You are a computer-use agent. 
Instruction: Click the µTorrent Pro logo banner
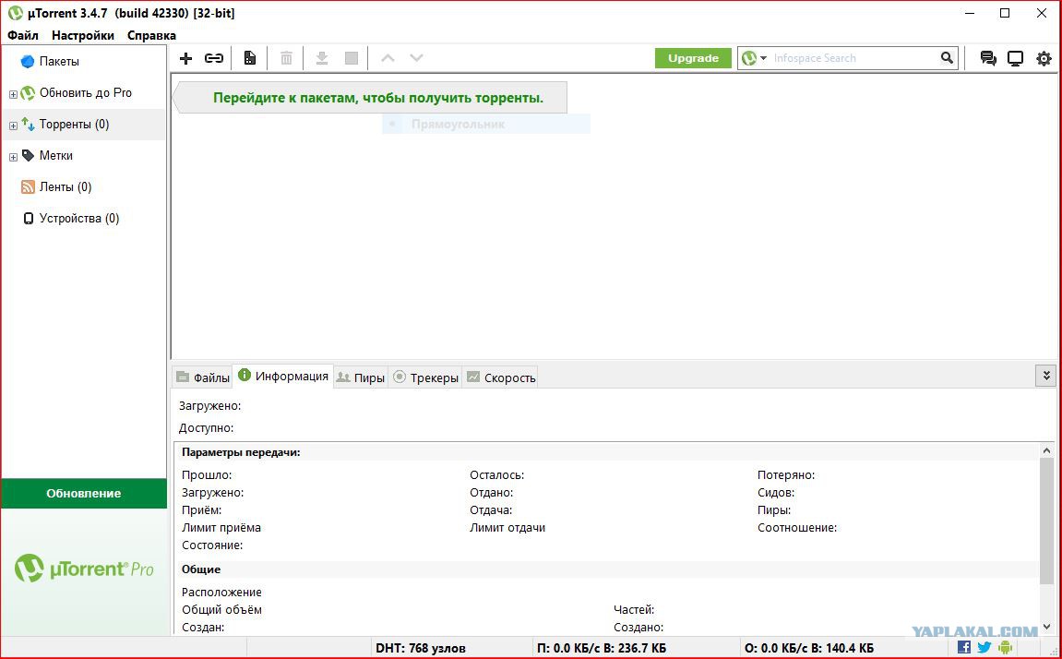point(84,569)
